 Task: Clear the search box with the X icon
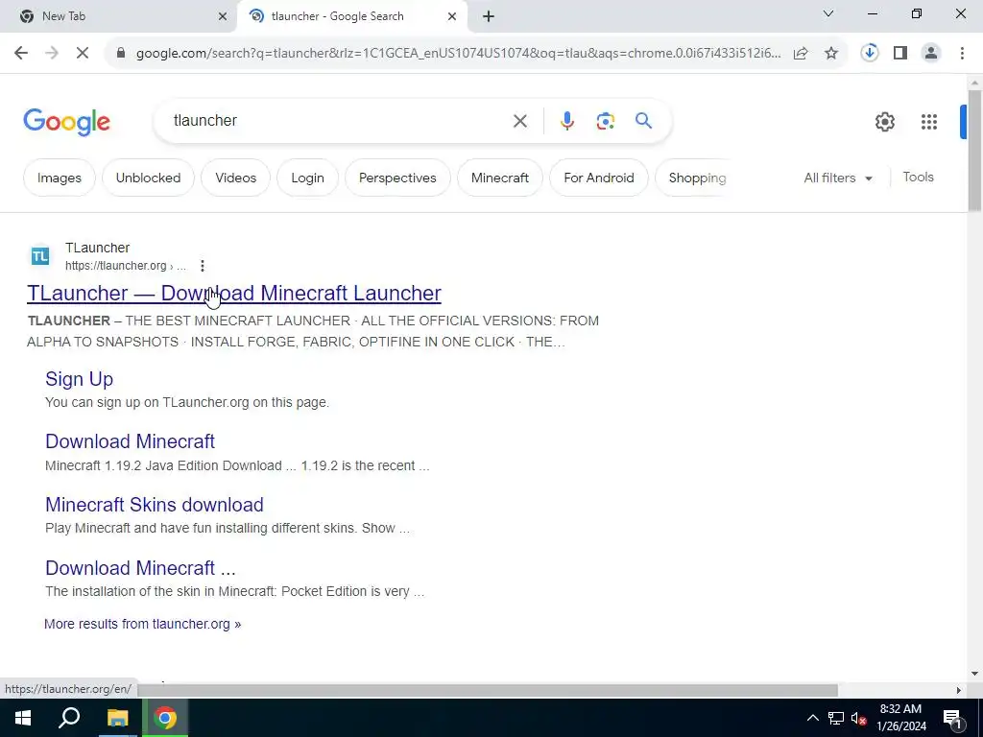point(519,121)
